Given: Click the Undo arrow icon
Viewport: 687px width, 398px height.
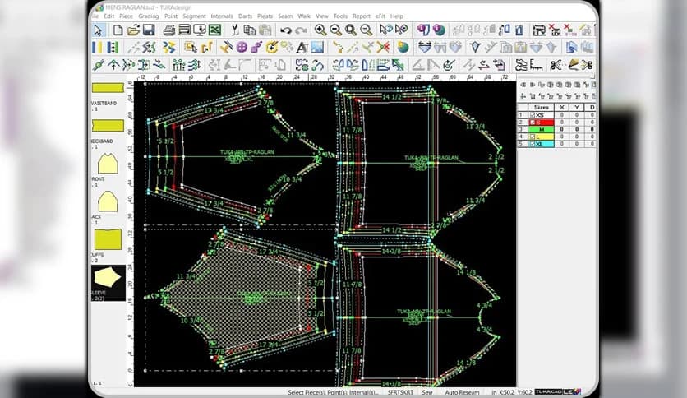Looking at the screenshot, I should 285,30.
